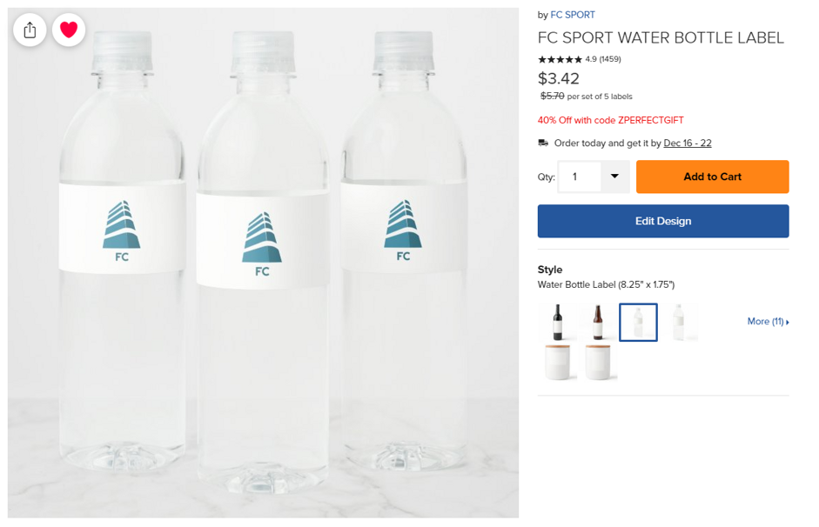The image size is (819, 527).
Task: Open the FC SPORT seller link
Action: click(x=573, y=15)
